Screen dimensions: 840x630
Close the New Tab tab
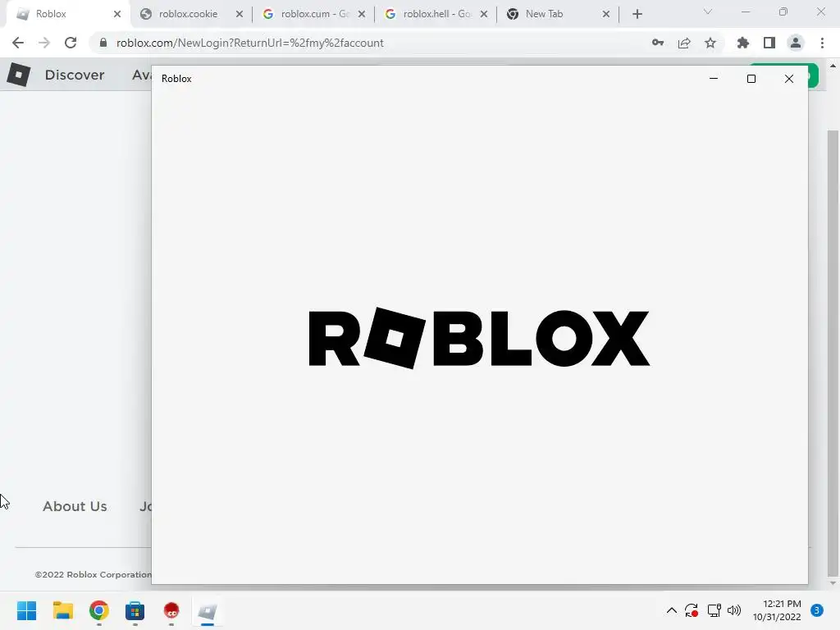point(606,15)
